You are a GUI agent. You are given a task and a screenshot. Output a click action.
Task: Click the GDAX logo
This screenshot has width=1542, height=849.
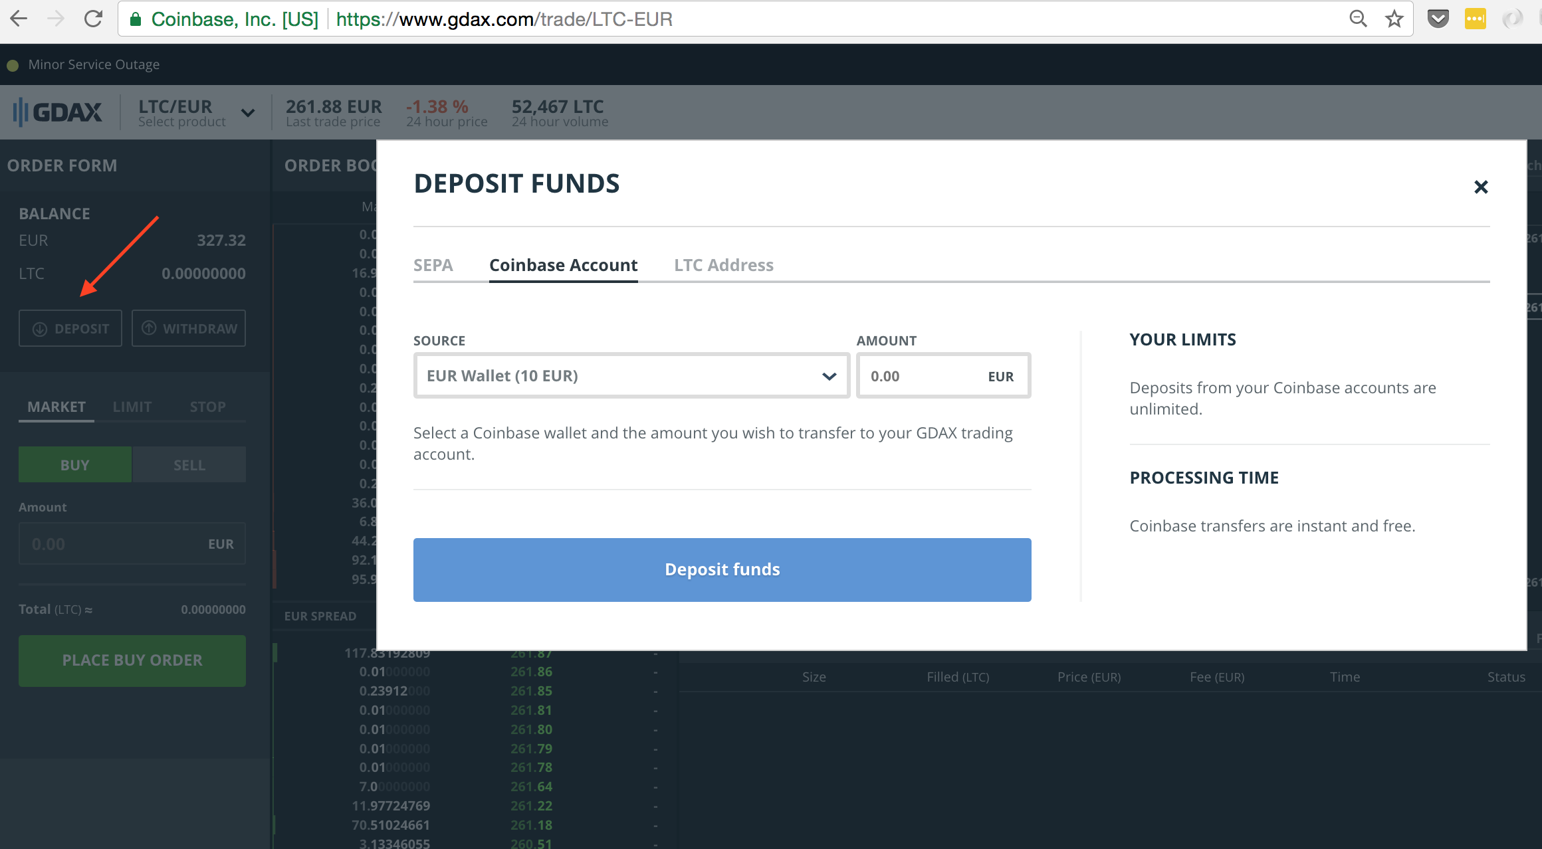point(58,112)
